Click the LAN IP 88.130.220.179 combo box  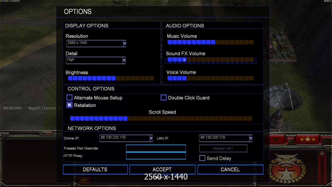click(225, 138)
